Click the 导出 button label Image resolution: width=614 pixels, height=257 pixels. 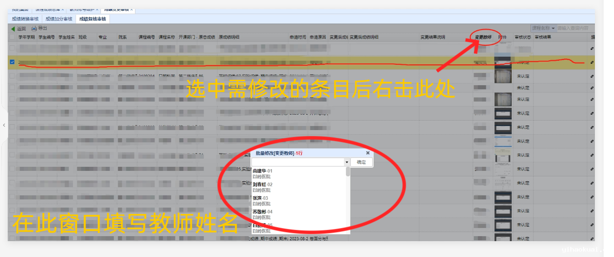tap(42, 29)
